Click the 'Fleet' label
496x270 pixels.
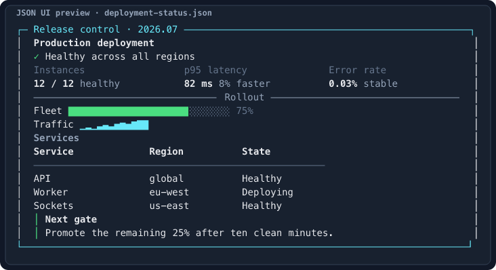click(x=47, y=111)
